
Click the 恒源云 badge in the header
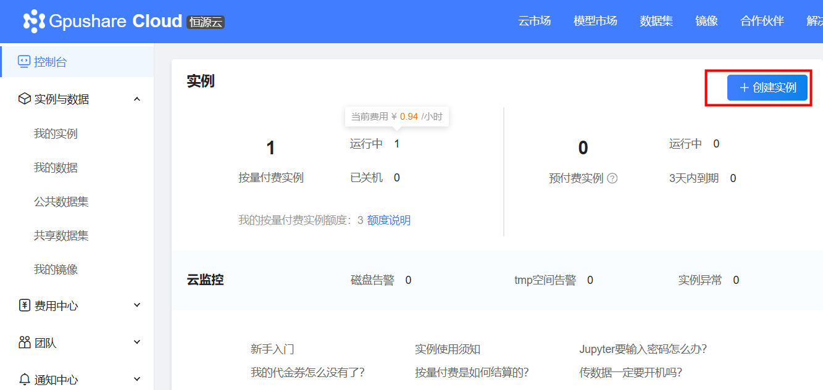click(x=206, y=22)
